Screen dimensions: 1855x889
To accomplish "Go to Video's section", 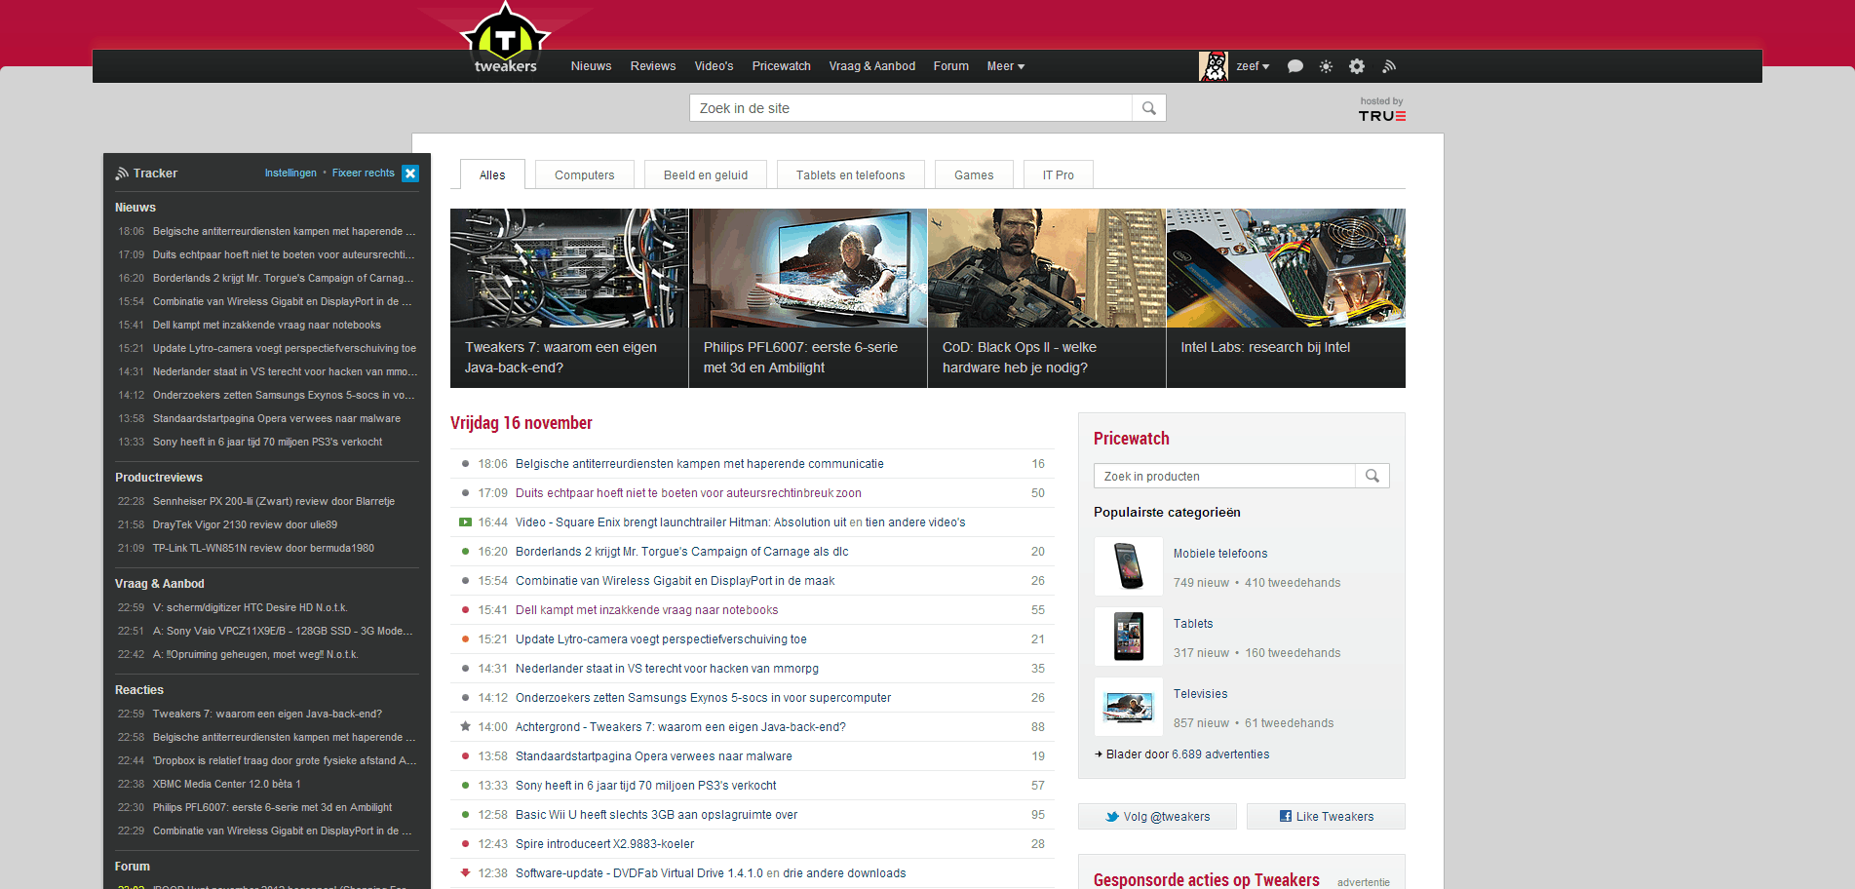I will coord(714,66).
